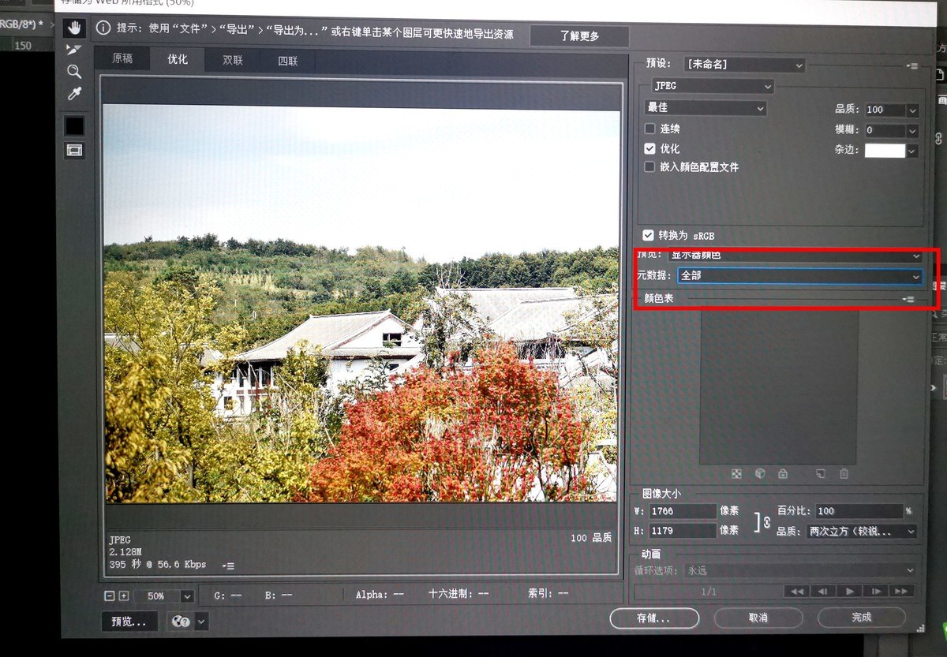Click the 品质 value field showing 100

[885, 110]
